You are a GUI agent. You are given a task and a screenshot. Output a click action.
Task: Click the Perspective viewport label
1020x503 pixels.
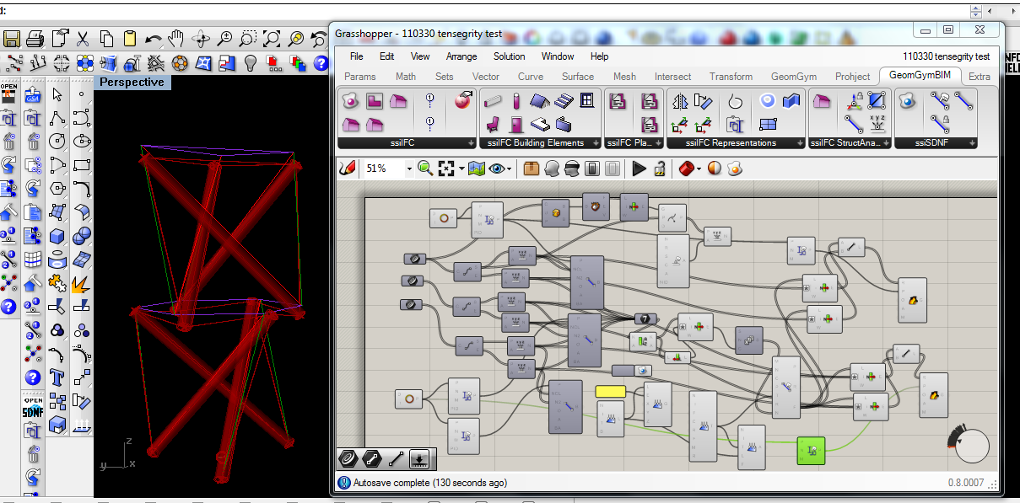tap(132, 83)
